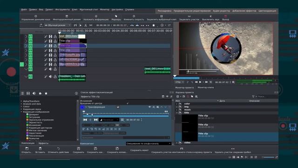The width and height of the screenshot is (298, 168).
Task: Collapse the A2 audio track header
Action: point(26,77)
